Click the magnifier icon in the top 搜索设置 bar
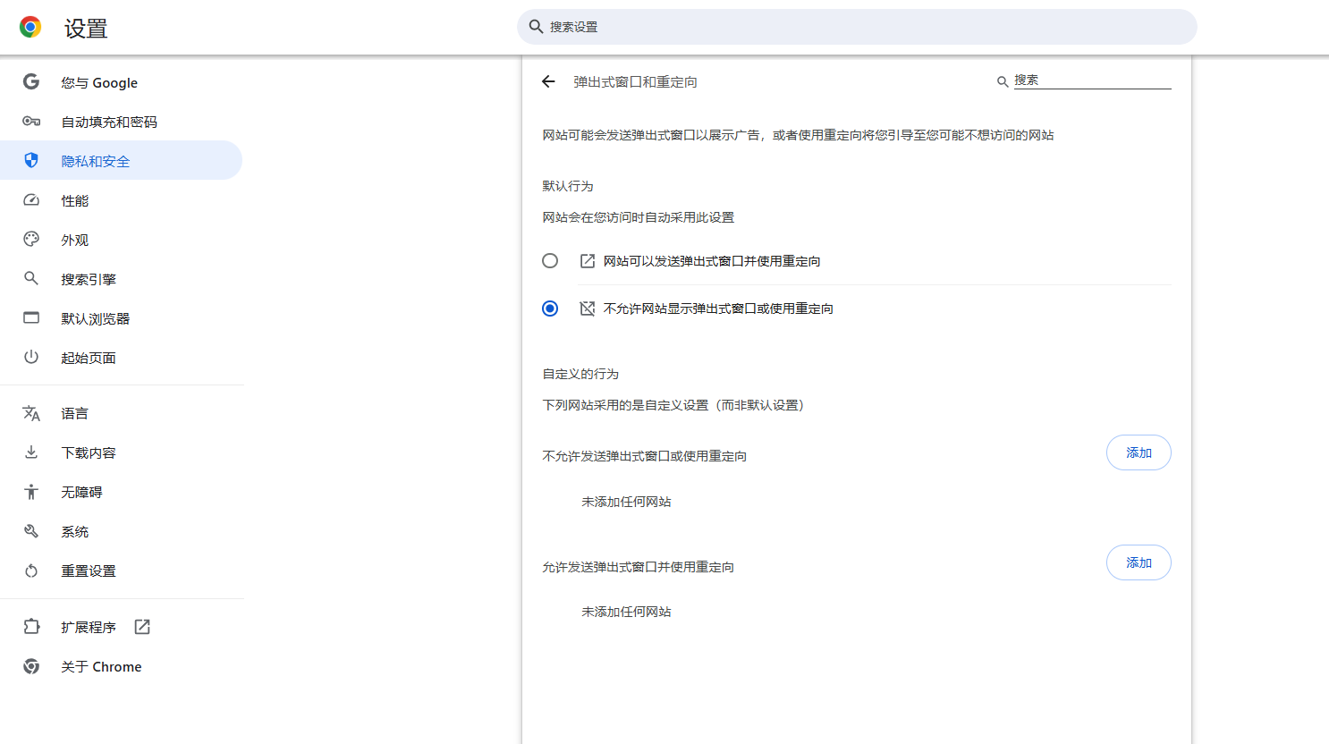 [x=536, y=27]
